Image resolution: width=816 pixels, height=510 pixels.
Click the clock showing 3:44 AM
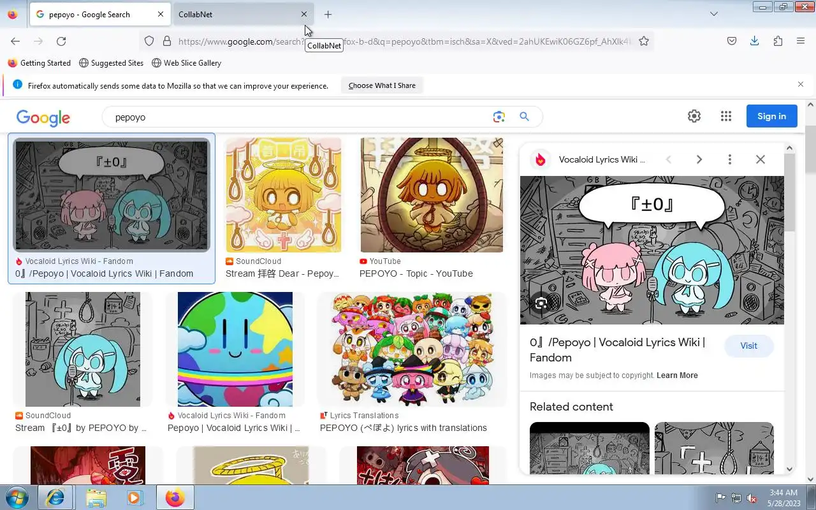pyautogui.click(x=783, y=492)
